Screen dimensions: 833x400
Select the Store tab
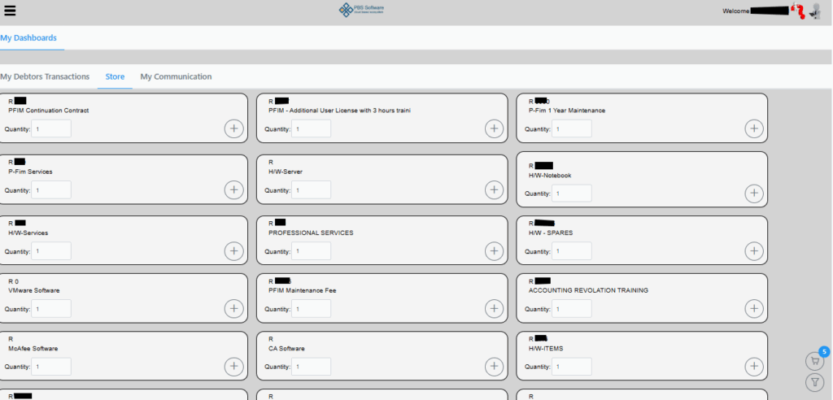[115, 76]
